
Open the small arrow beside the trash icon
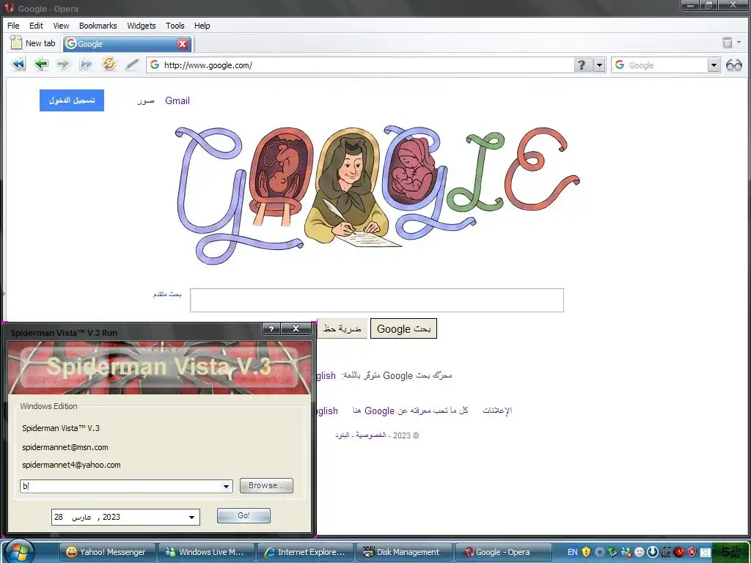click(x=739, y=42)
